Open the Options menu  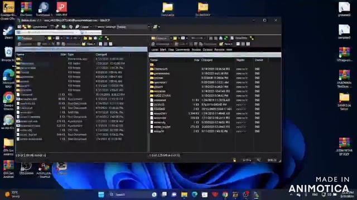[x=208, y=49]
